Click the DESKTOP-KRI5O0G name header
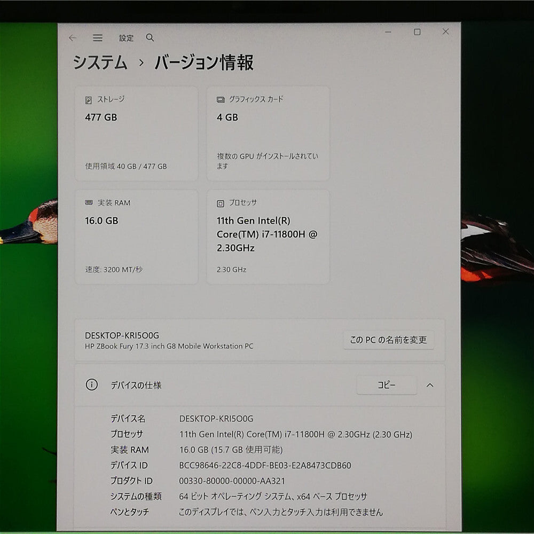 tap(122, 335)
